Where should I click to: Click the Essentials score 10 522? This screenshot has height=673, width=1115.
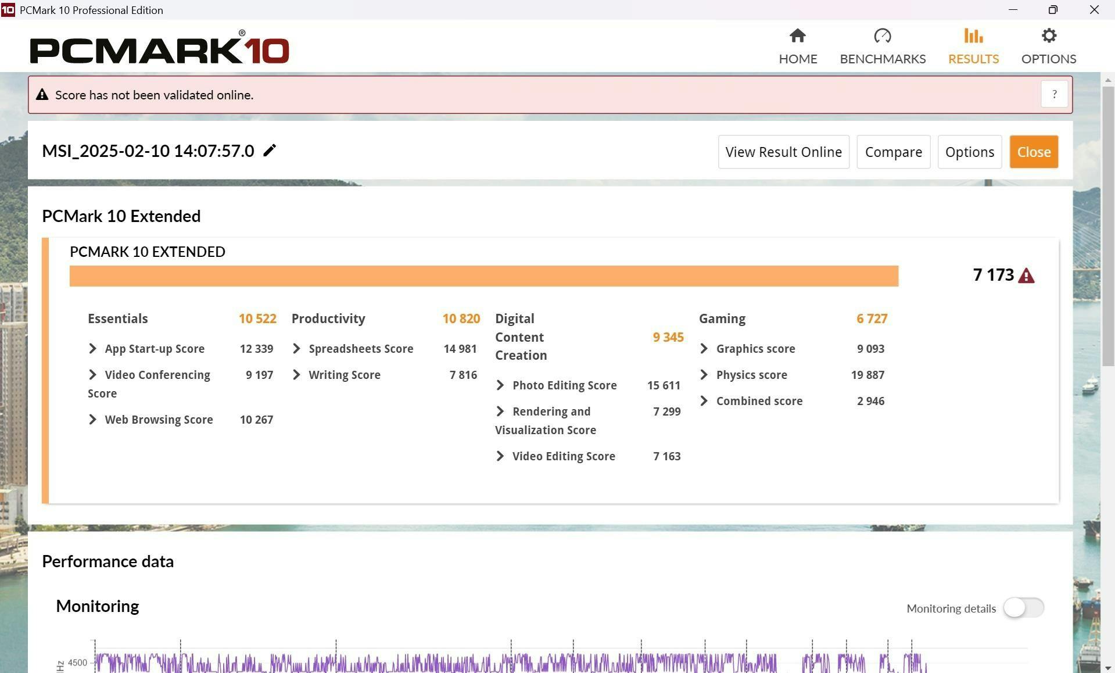(257, 318)
